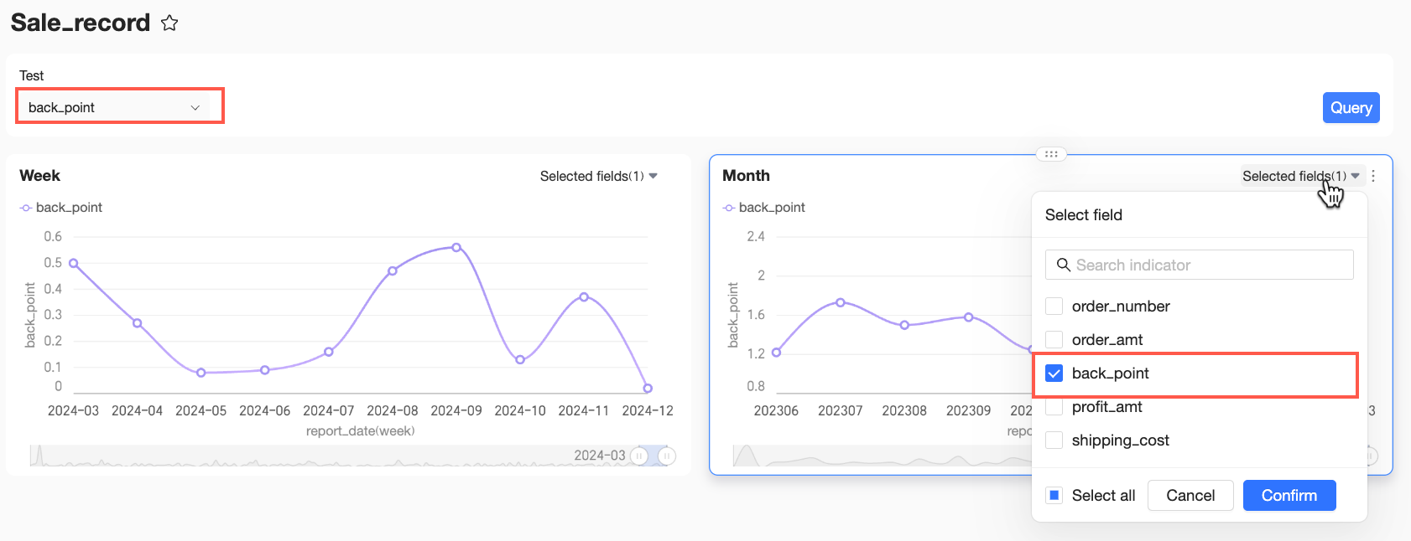Focus the Search indicator input field
This screenshot has height=541, width=1411.
(1200, 265)
